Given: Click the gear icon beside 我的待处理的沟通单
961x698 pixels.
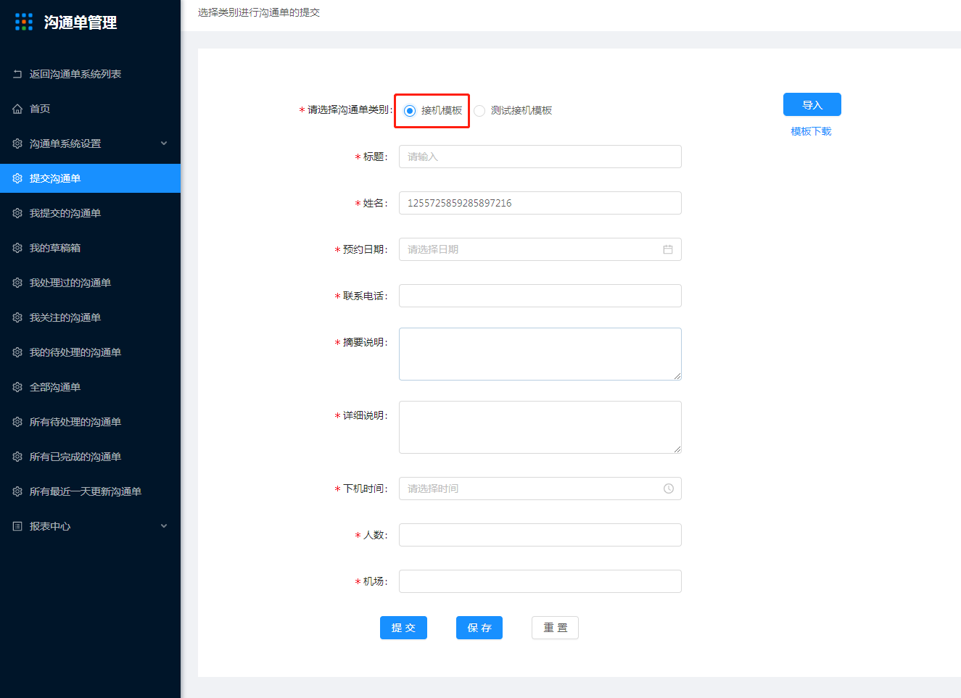Looking at the screenshot, I should tap(17, 352).
